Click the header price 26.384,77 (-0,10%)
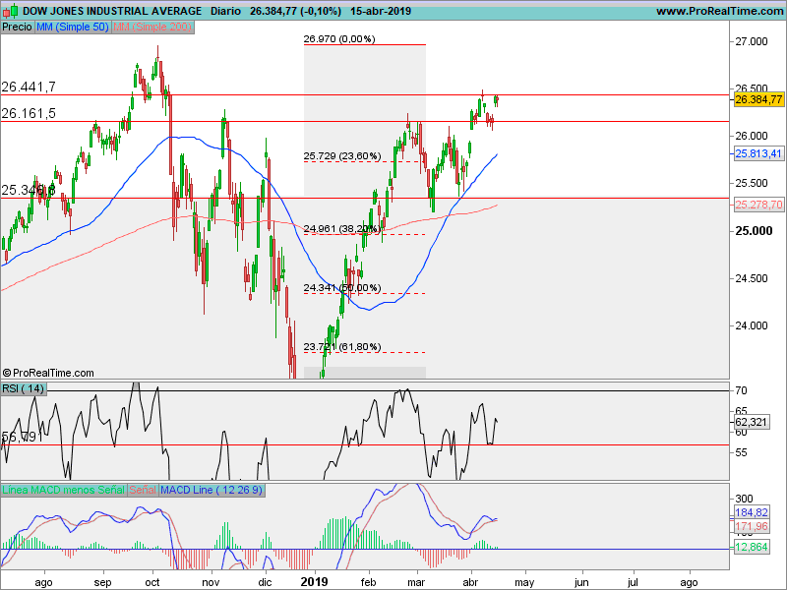This screenshot has height=590, width=787. click(296, 11)
